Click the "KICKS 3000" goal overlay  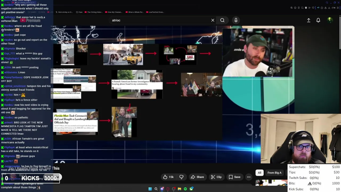pyautogui.click(x=31, y=178)
